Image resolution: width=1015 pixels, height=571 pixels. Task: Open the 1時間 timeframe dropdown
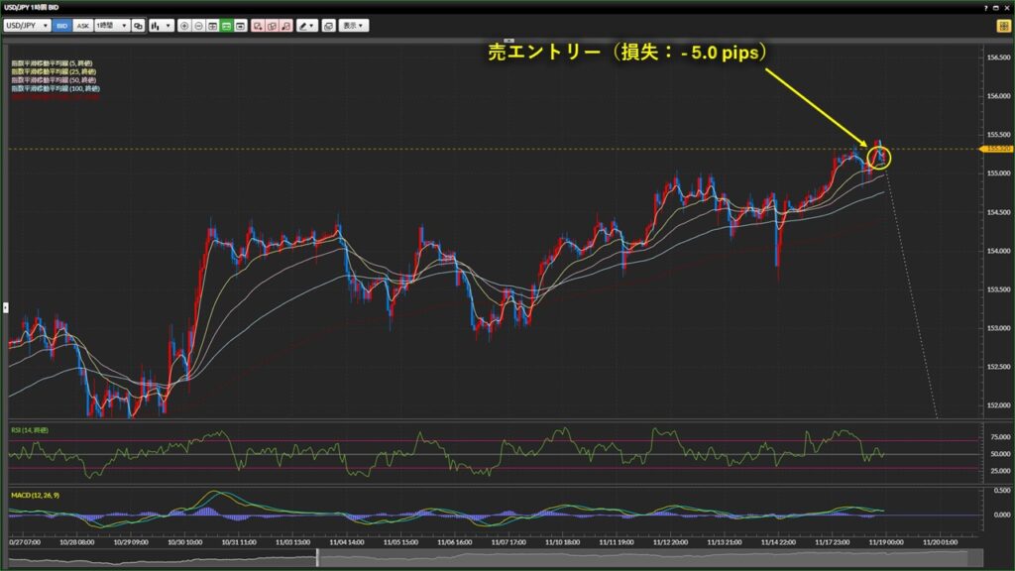[111, 25]
